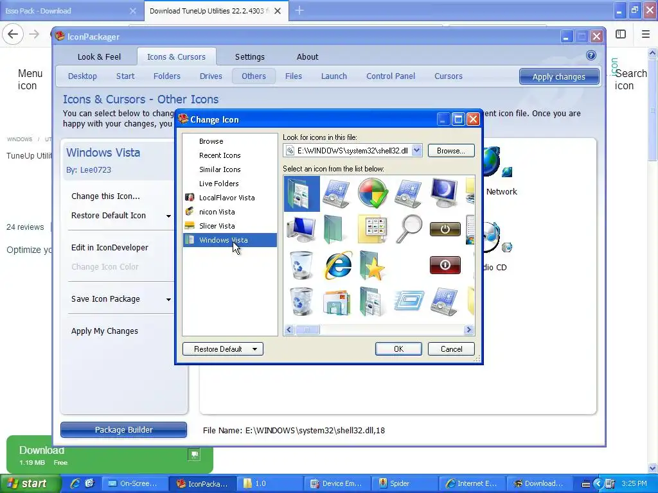Screen dimensions: 658x493
Task: Open the Settings tab
Action: pos(250,56)
